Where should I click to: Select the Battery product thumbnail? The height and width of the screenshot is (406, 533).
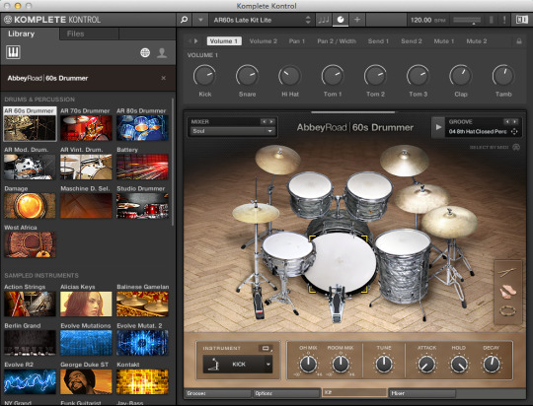142,167
